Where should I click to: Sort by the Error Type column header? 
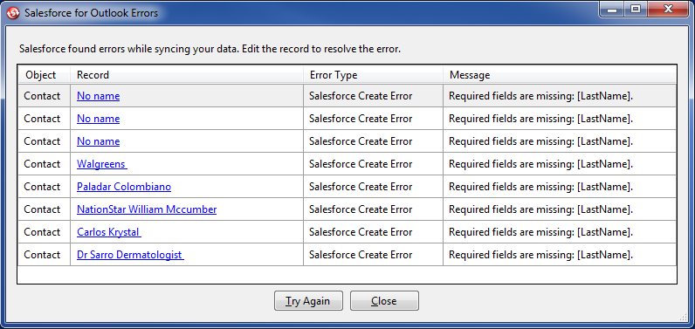coord(373,75)
